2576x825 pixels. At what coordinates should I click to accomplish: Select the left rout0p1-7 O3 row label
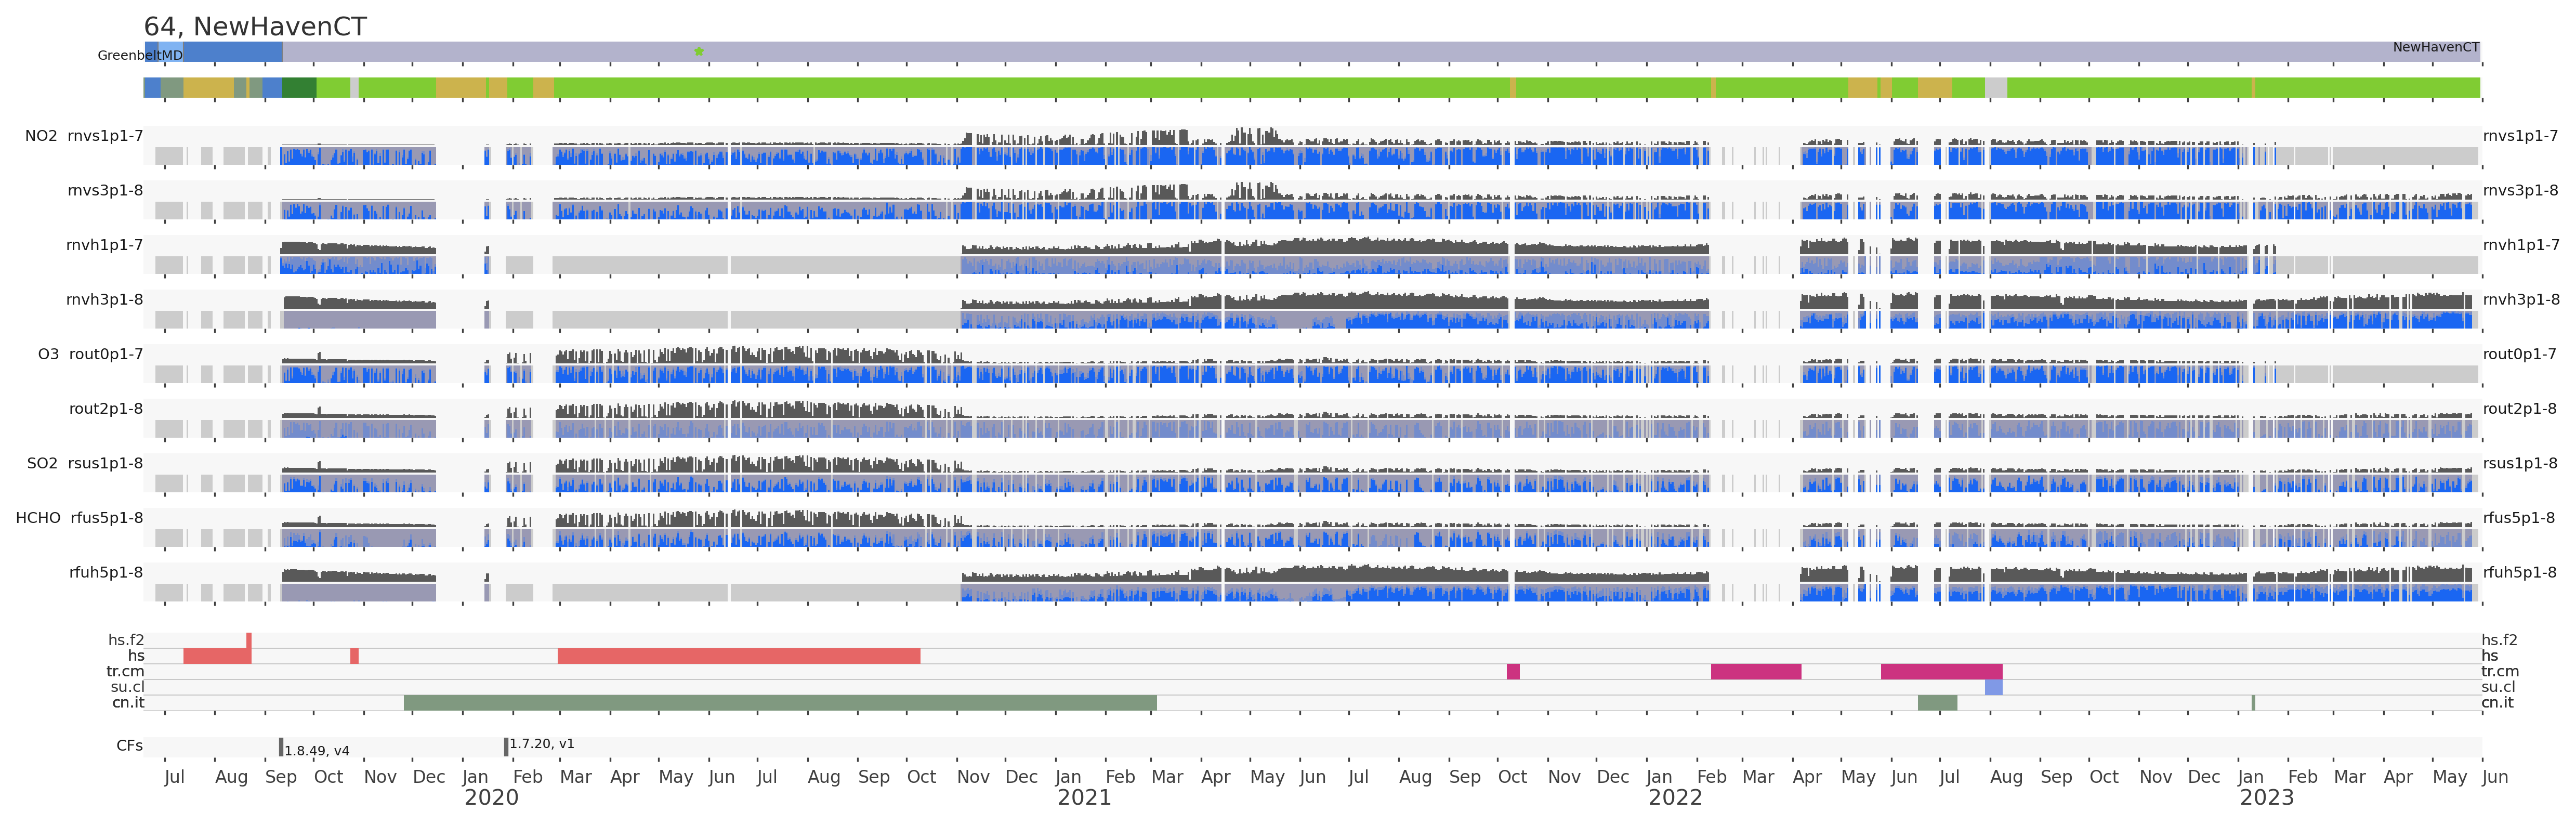point(105,354)
